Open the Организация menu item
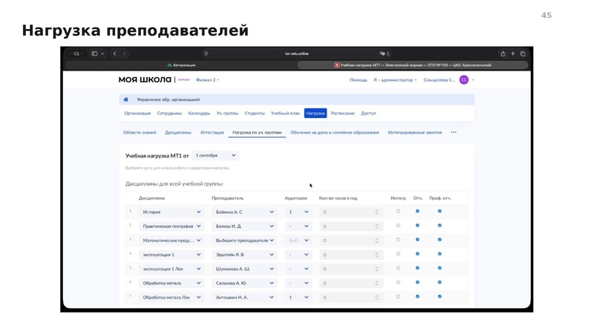Screen dimensions: 594x334 pyautogui.click(x=137, y=114)
